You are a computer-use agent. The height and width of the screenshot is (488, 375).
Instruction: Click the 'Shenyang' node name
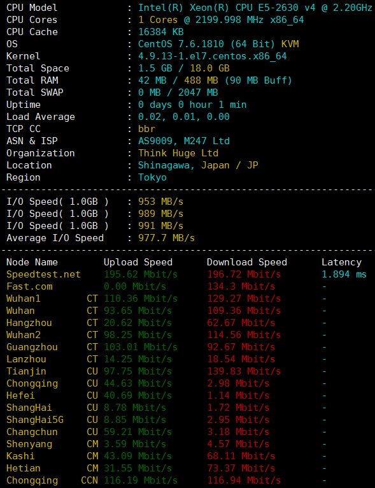(x=29, y=445)
